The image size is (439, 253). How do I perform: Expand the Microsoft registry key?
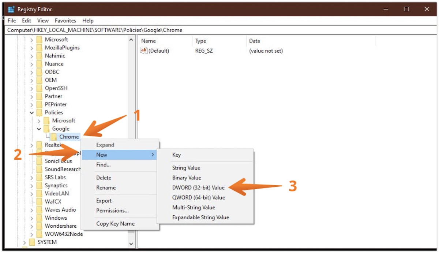click(x=32, y=40)
